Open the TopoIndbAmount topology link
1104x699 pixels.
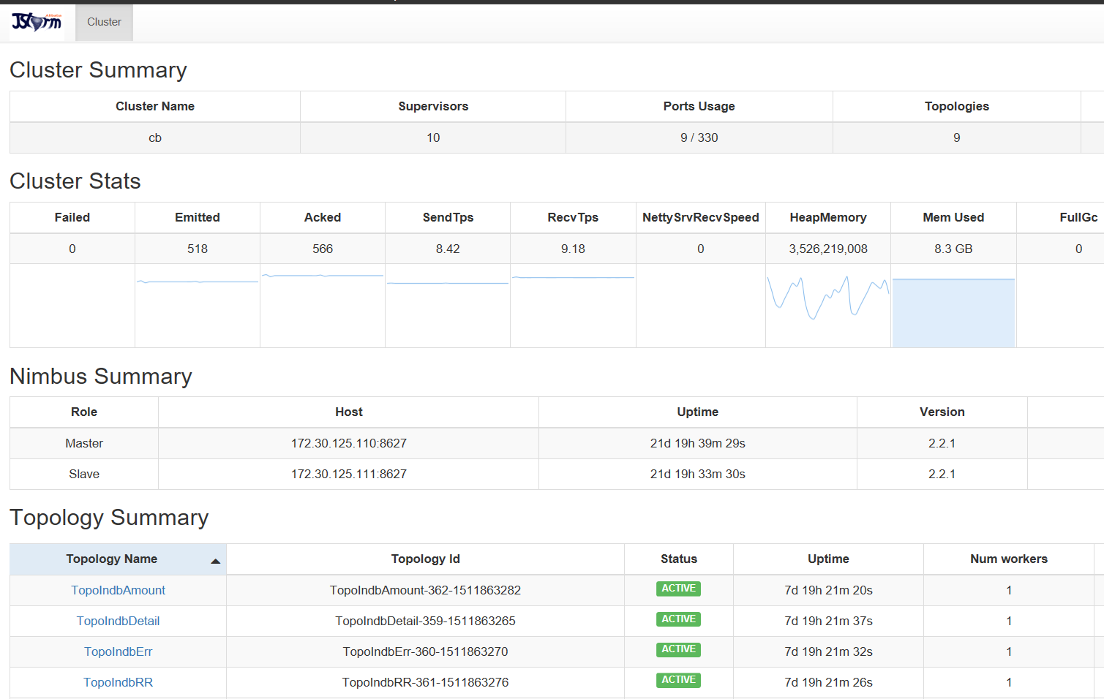(118, 590)
